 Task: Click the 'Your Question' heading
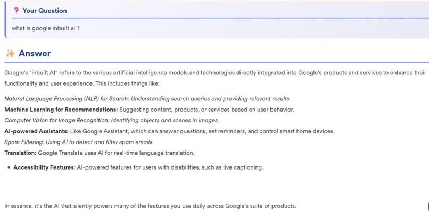(x=45, y=11)
